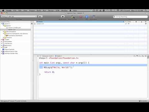Select the Find Results magnifier icon
Viewport: 149px width, 112px height.
[3, 44]
